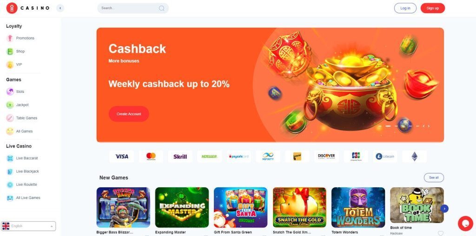
Task: Select the VIP crown icon
Action: tap(10, 65)
